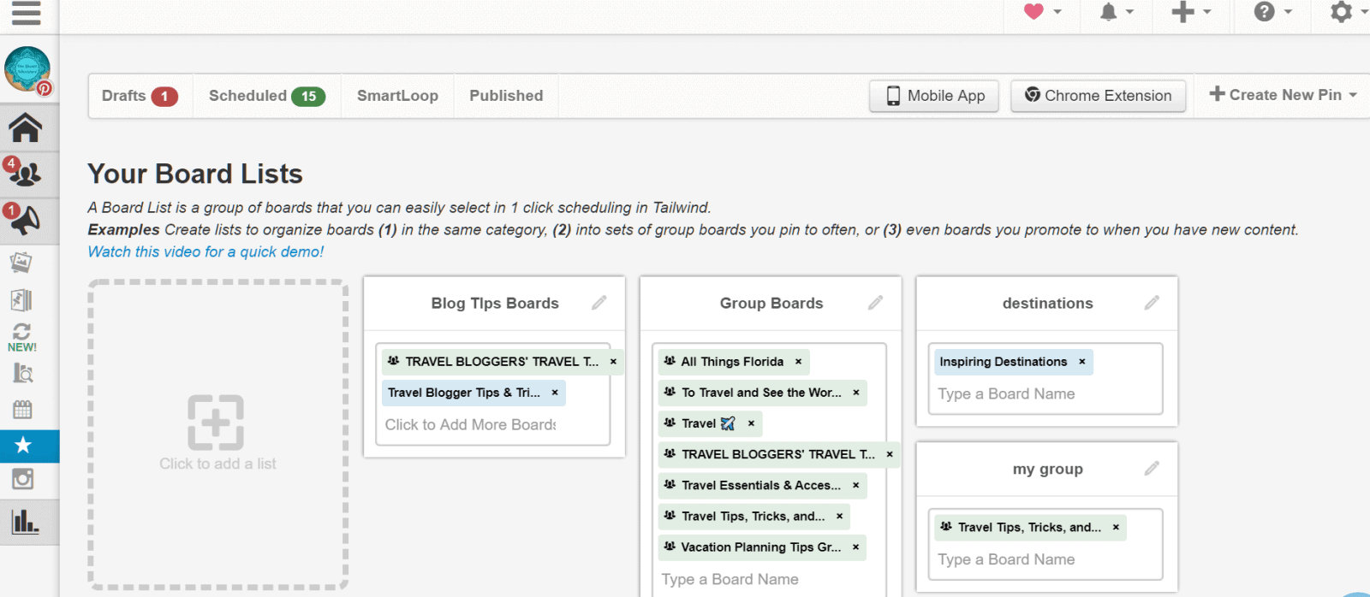
Task: Remove Inspiring Destinations board tag
Action: pyautogui.click(x=1081, y=362)
